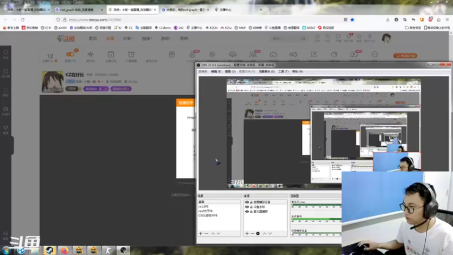
Task: Toggle lock on second OBS source row
Action: coord(251,207)
